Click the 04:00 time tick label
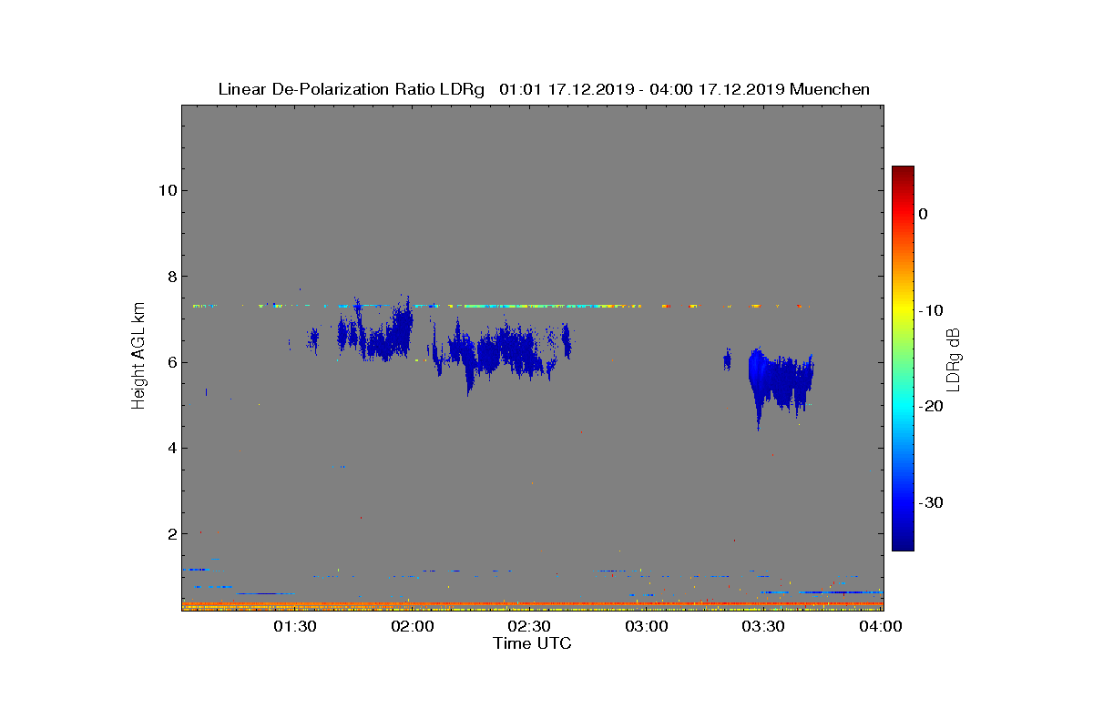This screenshot has height=728, width=1093. tap(882, 626)
